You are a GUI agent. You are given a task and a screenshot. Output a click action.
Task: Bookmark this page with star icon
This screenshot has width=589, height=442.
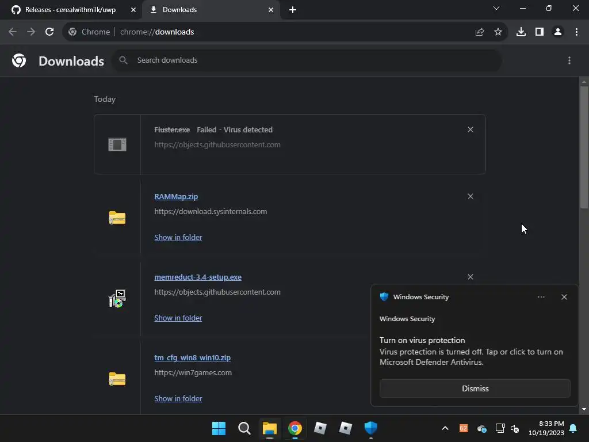point(498,32)
